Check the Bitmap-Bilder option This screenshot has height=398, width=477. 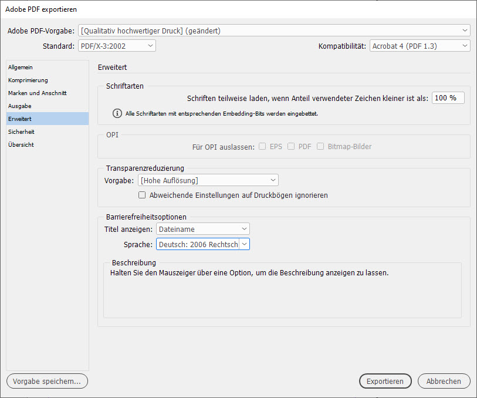pyautogui.click(x=320, y=147)
